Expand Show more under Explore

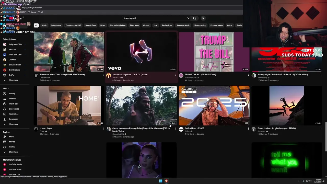(x=14, y=152)
